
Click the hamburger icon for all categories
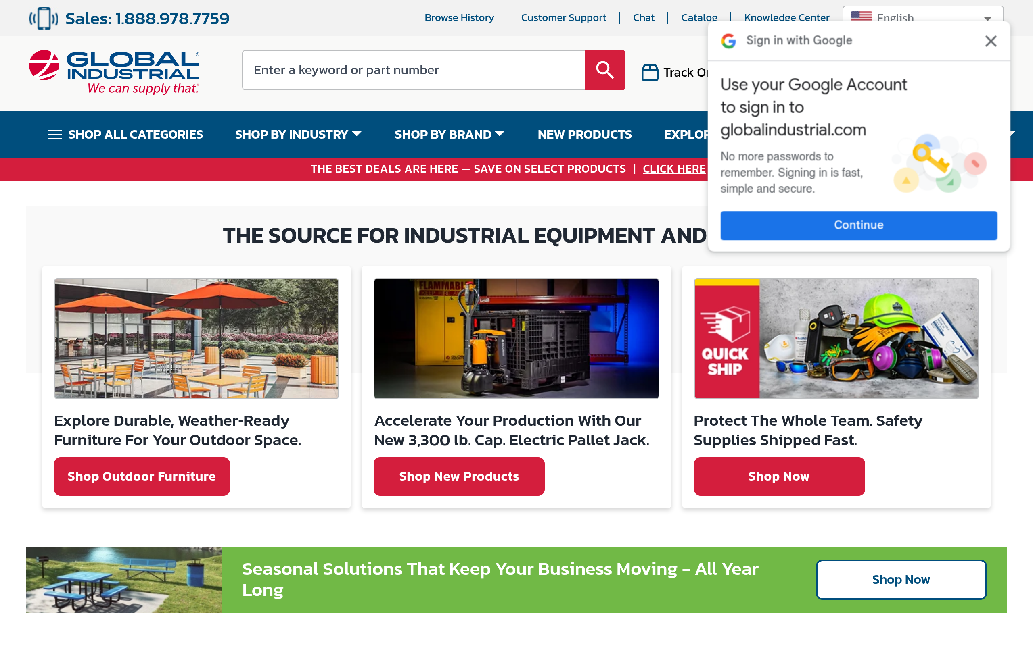54,135
